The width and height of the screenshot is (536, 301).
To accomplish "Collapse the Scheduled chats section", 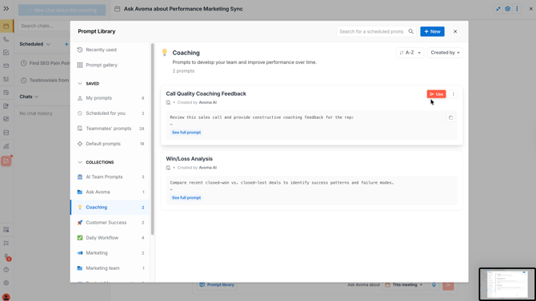I will click(x=48, y=44).
